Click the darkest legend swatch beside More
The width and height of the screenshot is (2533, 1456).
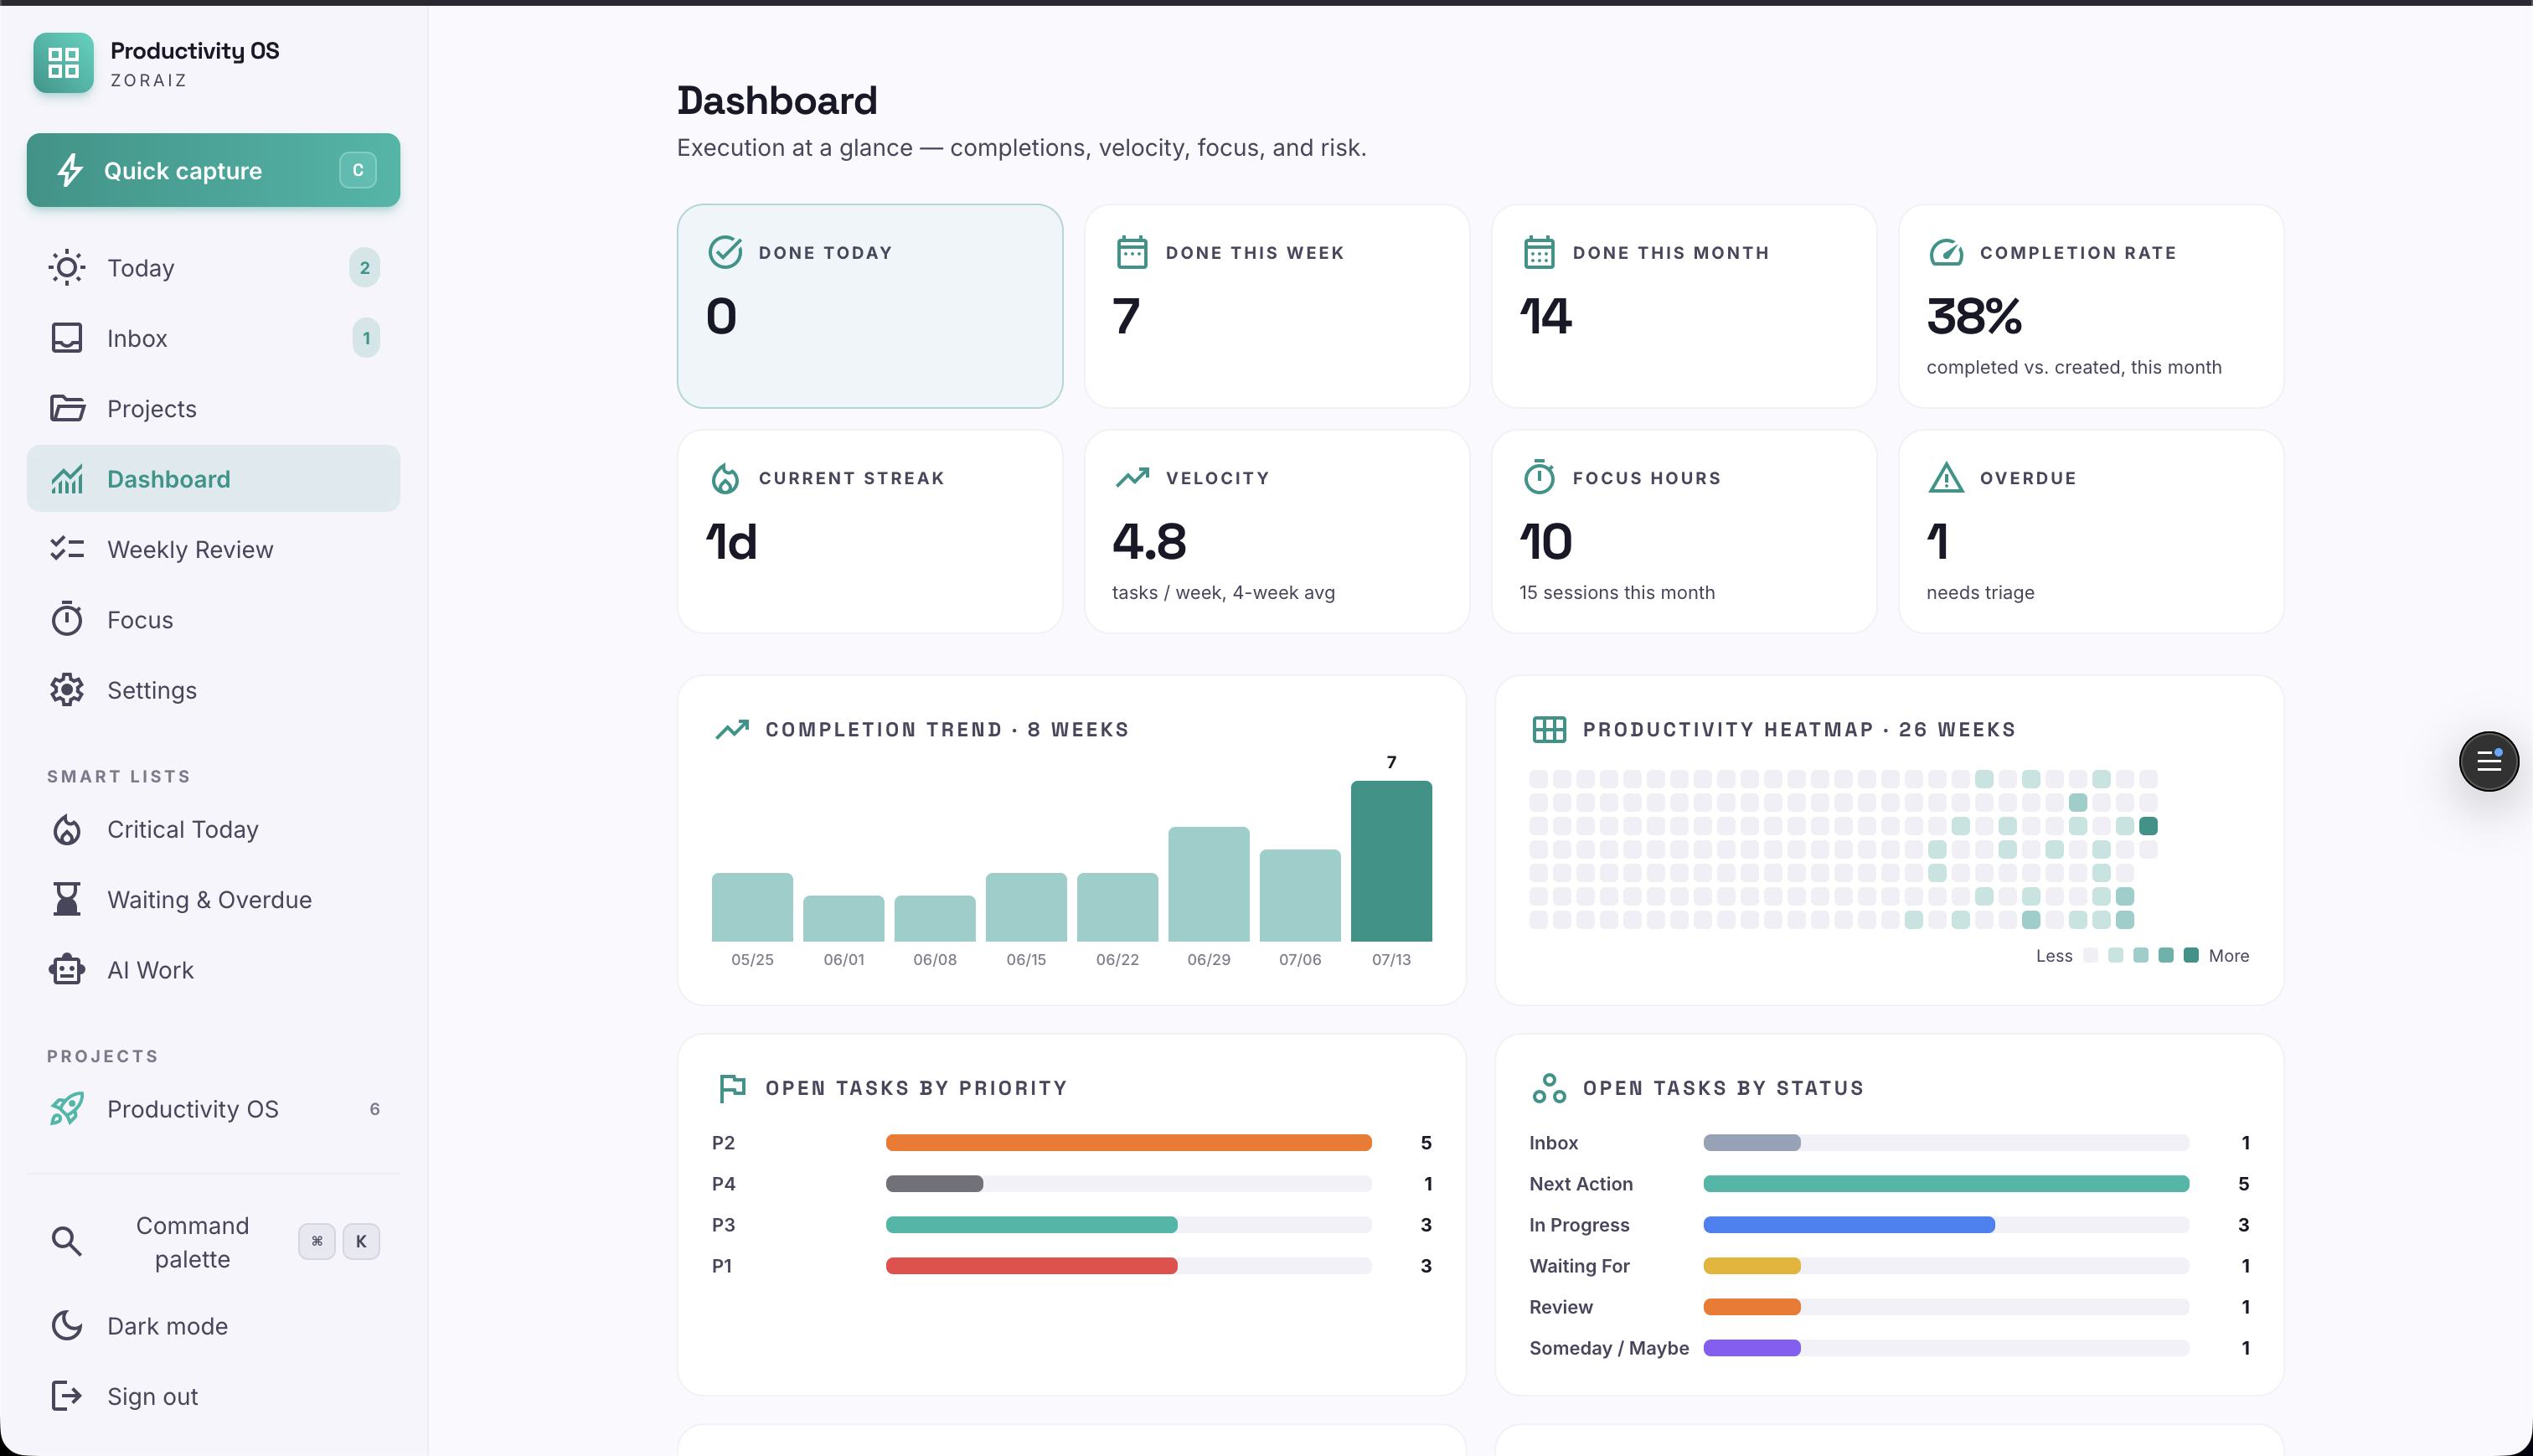(x=2191, y=955)
